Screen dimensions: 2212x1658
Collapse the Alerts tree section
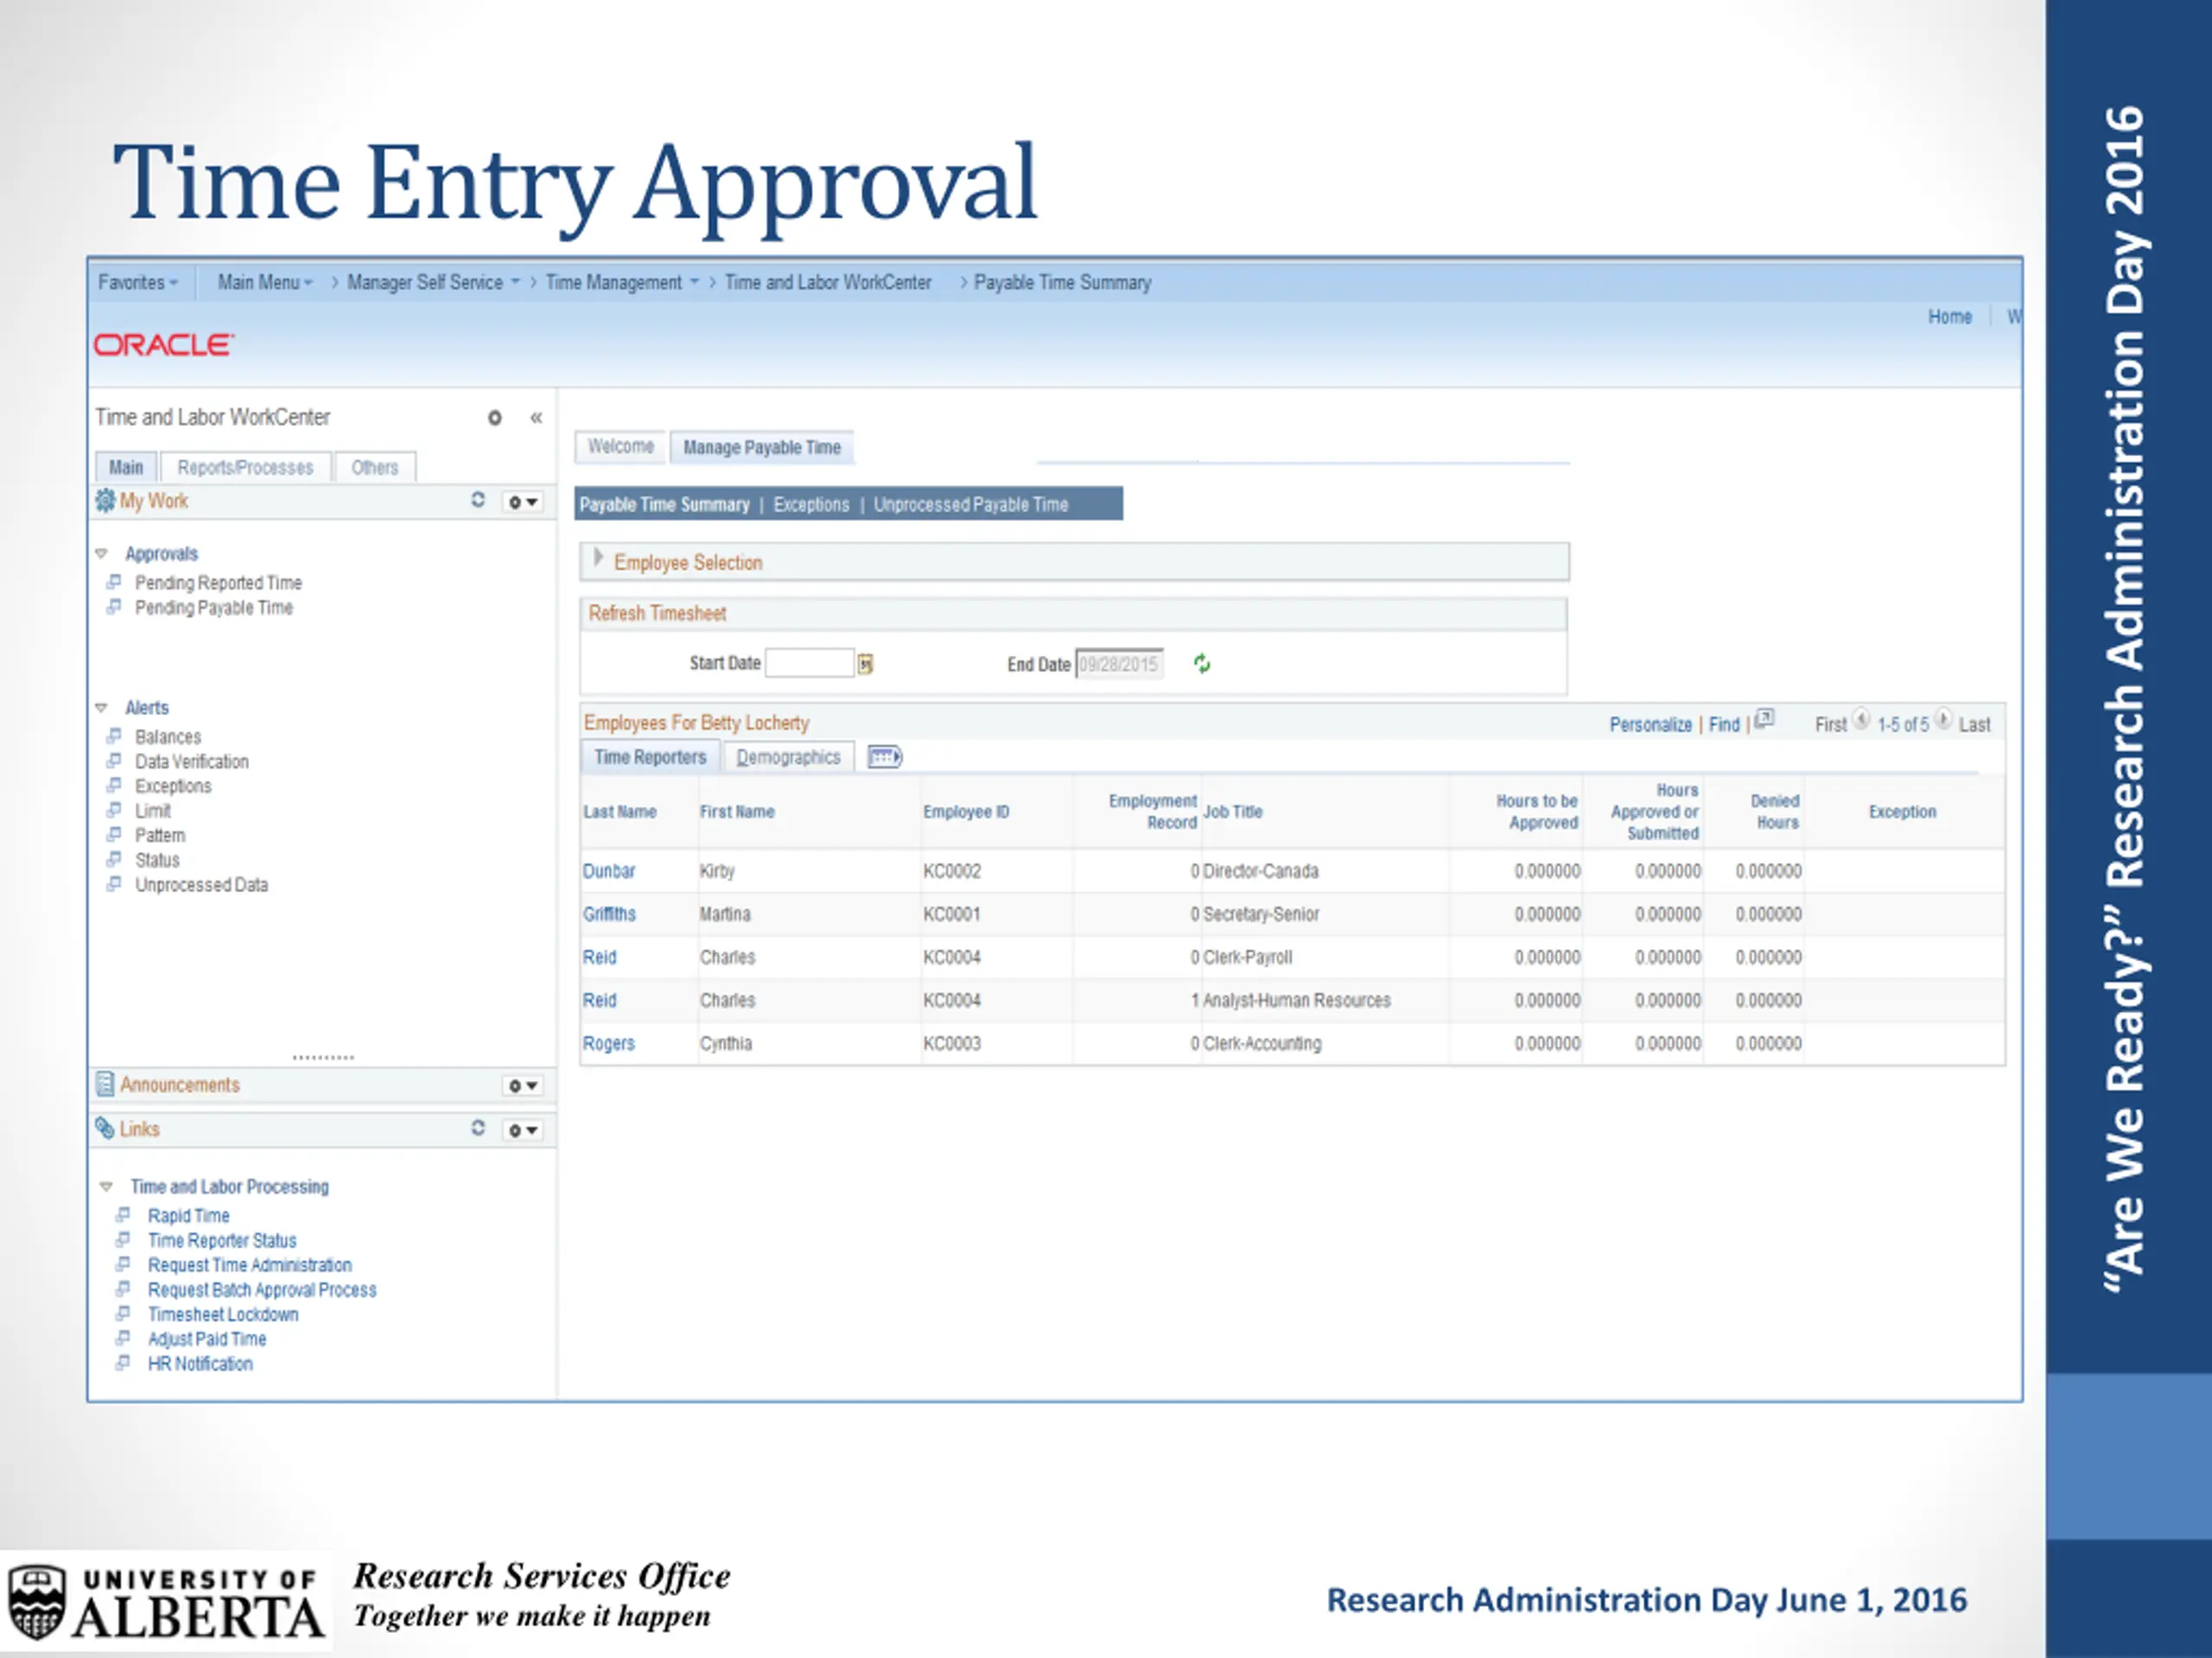pyautogui.click(x=101, y=707)
